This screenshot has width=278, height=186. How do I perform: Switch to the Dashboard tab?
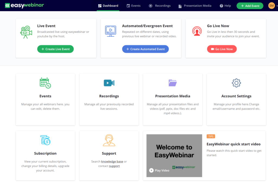click(x=108, y=5)
